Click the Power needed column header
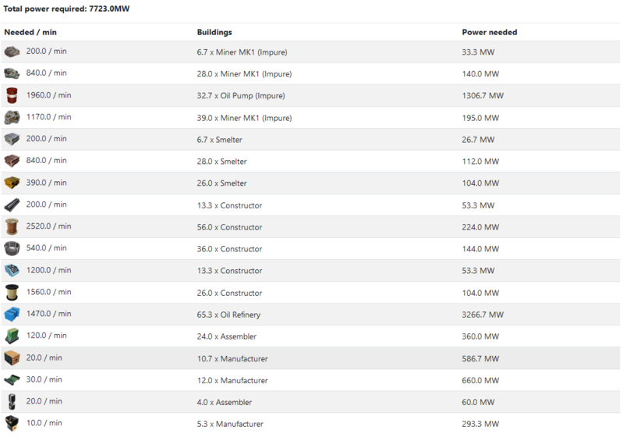Image resolution: width=623 pixels, height=441 pixels. pos(490,32)
